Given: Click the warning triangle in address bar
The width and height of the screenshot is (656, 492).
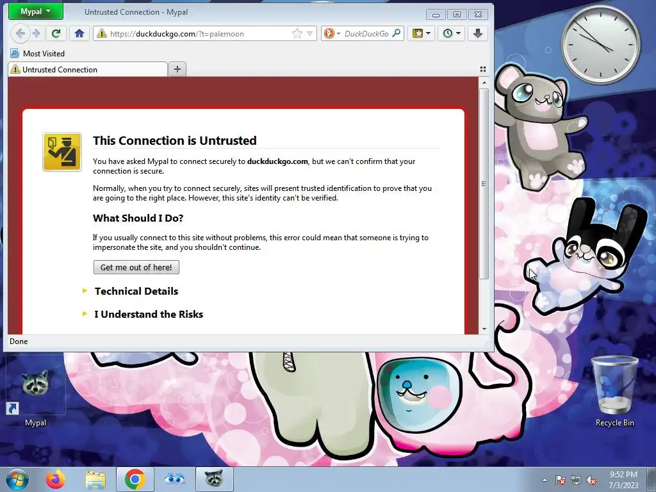Looking at the screenshot, I should (101, 33).
